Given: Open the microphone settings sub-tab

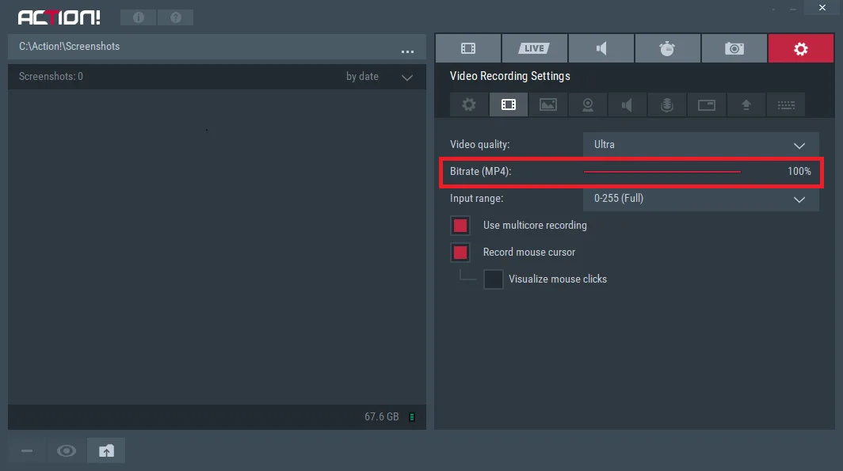Looking at the screenshot, I should click(x=666, y=104).
